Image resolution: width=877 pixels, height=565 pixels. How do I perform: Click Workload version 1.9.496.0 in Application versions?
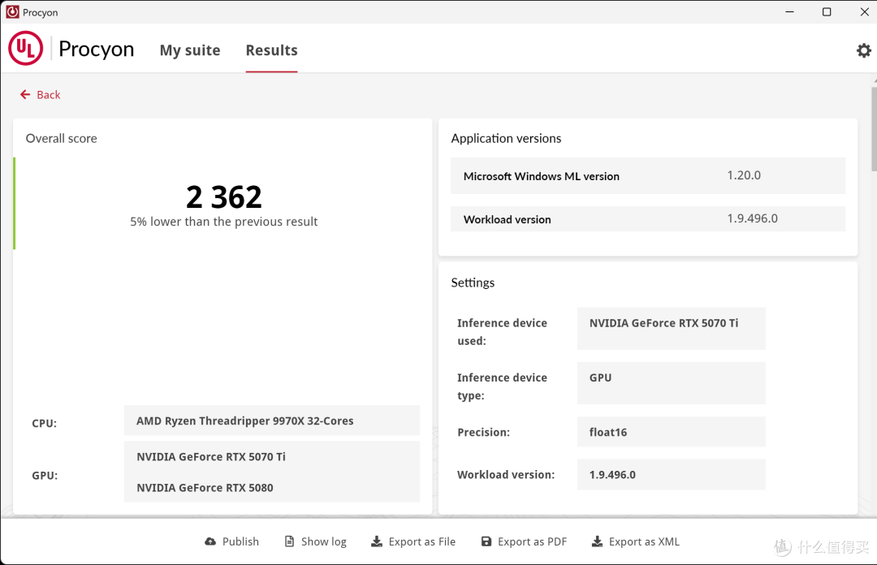(x=648, y=218)
